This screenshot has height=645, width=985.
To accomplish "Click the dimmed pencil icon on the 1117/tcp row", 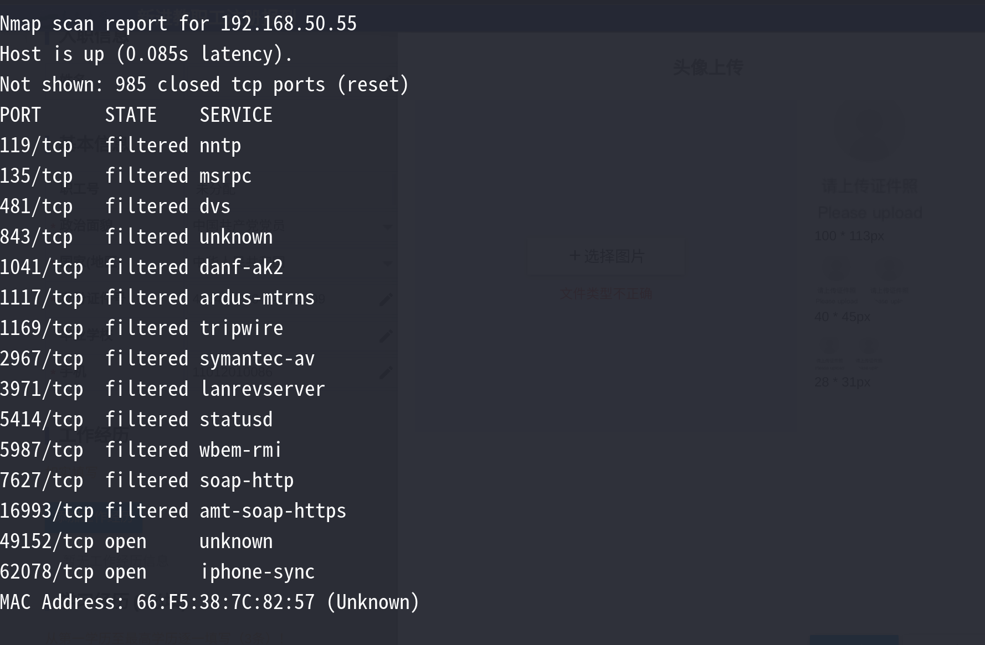I will (x=386, y=300).
